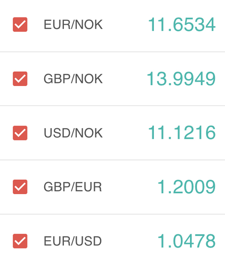Image resolution: width=225 pixels, height=266 pixels.
Task: Select the 1.0478 rate value
Action: click(x=187, y=241)
